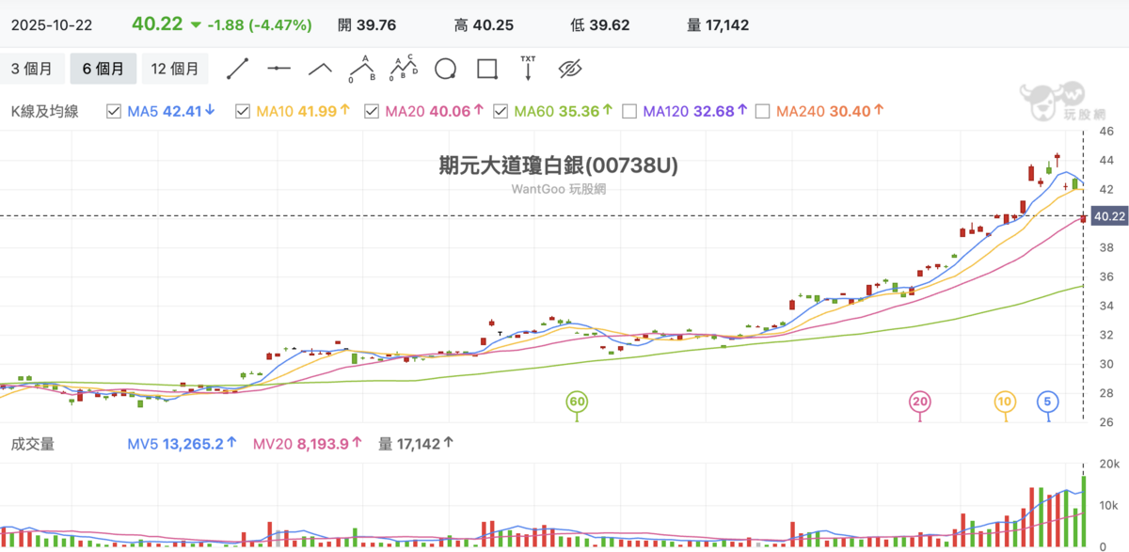Click the volume value 17,142 in header

(x=727, y=25)
